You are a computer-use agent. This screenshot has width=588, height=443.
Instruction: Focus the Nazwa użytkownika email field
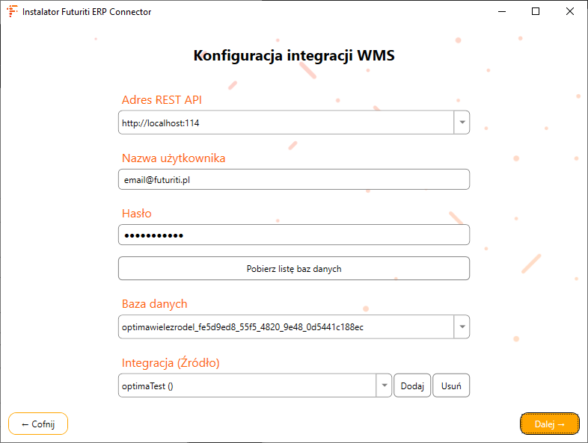pos(293,179)
